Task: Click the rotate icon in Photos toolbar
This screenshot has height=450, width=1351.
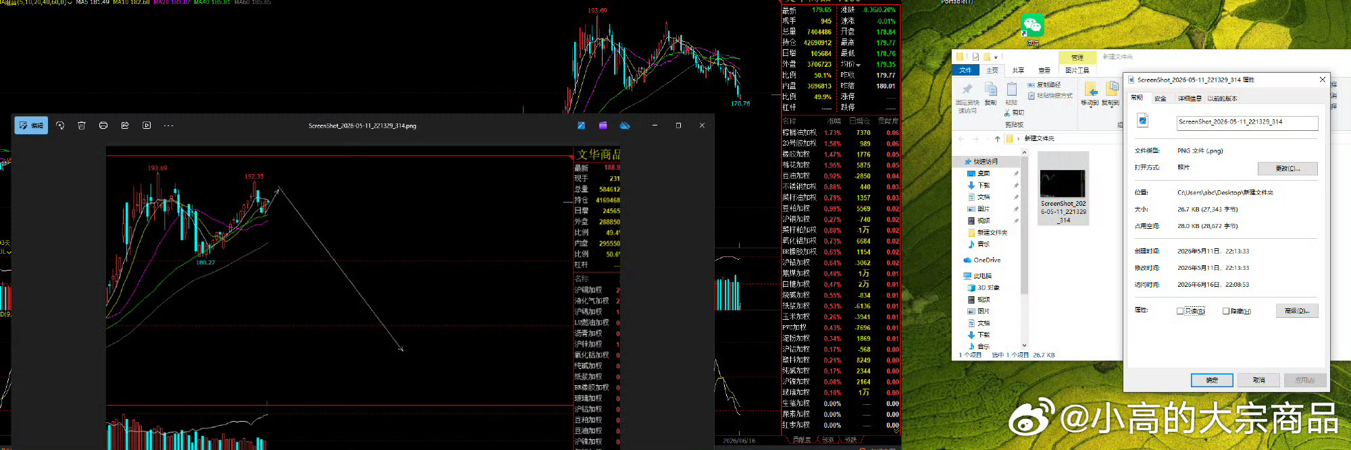Action: pos(60,125)
